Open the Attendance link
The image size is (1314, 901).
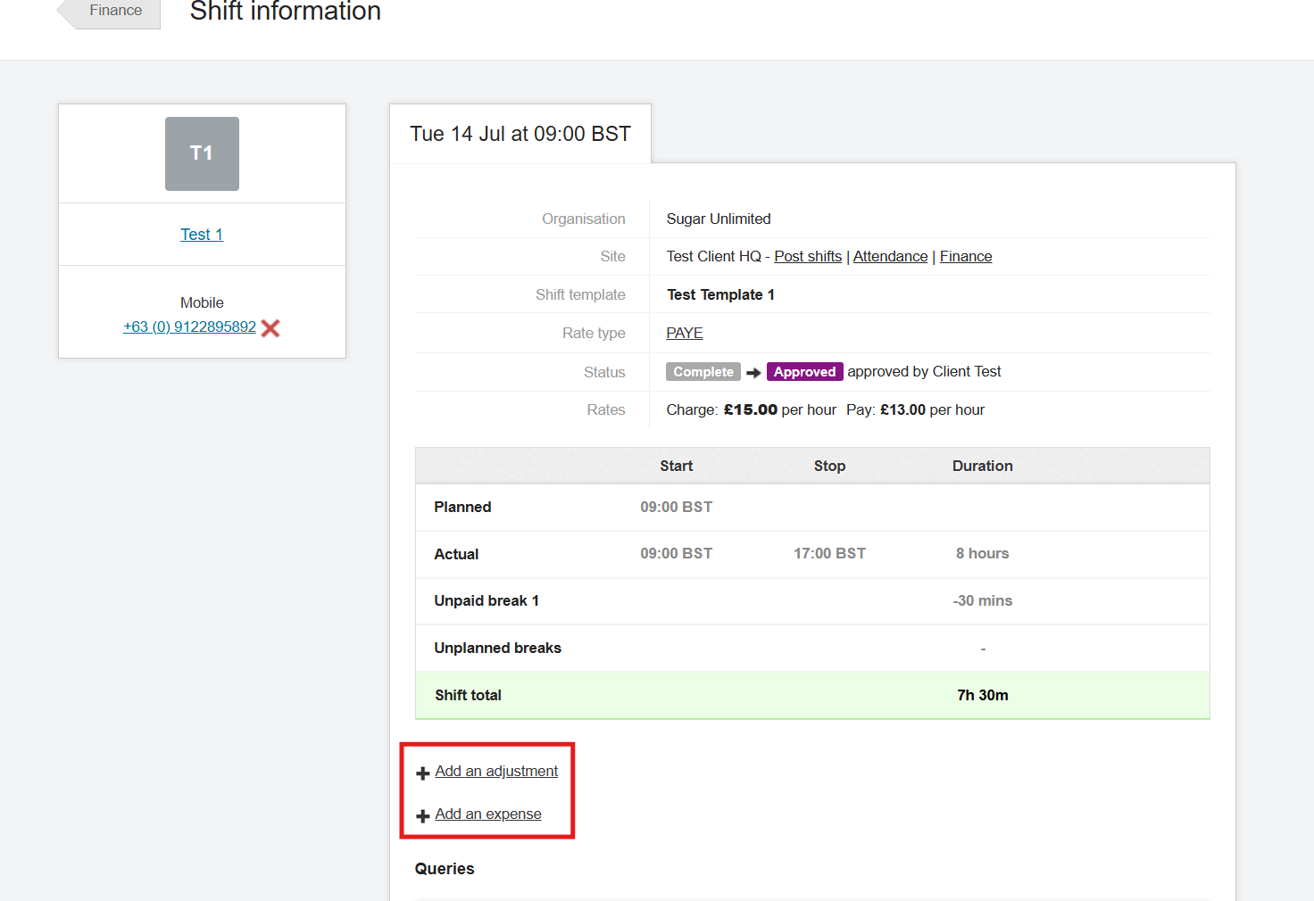point(890,256)
